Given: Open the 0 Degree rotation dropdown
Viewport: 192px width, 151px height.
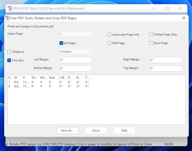Looking at the screenshot, I should [75, 52].
